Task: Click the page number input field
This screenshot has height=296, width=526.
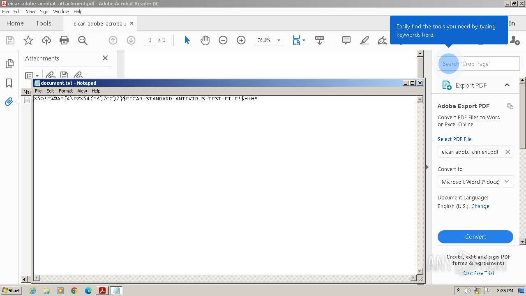Action: coord(150,40)
